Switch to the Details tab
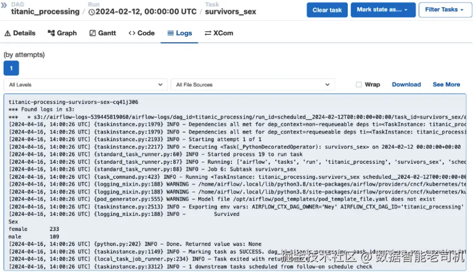This screenshot has width=473, height=272. point(20,33)
